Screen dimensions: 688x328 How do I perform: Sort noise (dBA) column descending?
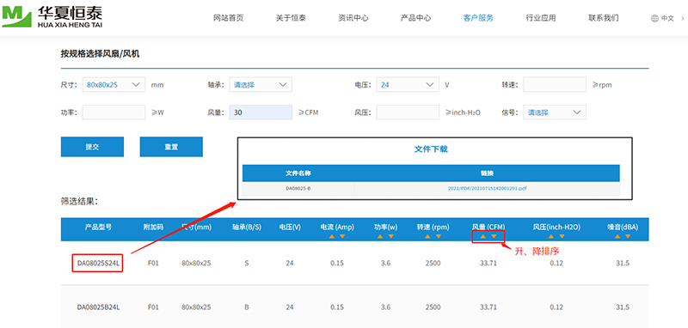point(628,236)
